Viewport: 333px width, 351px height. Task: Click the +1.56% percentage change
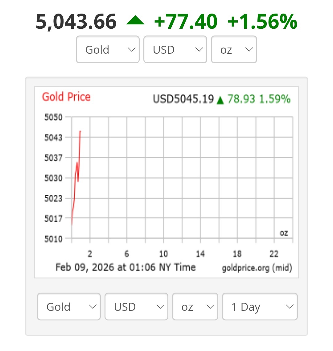click(262, 22)
